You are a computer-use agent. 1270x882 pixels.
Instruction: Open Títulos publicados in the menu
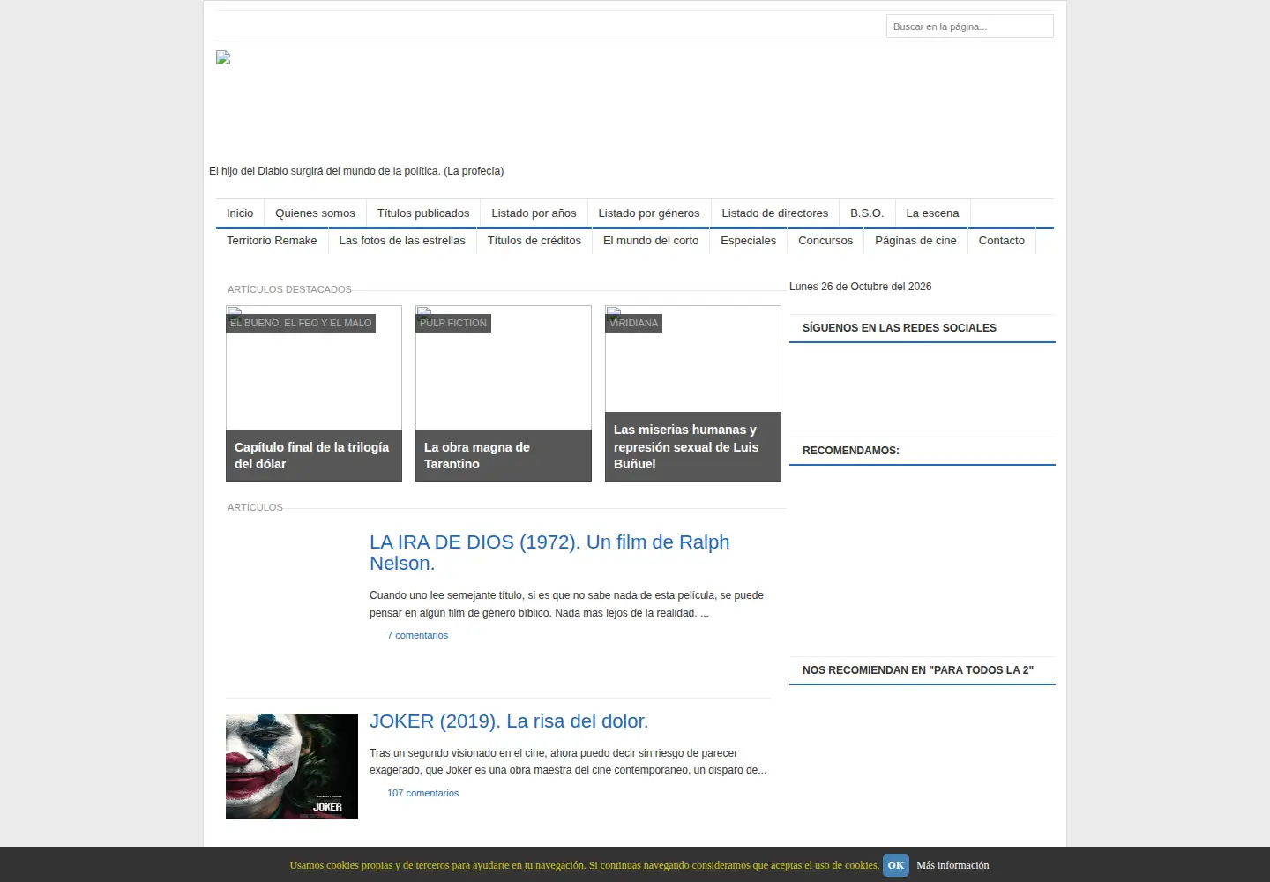pyautogui.click(x=423, y=213)
